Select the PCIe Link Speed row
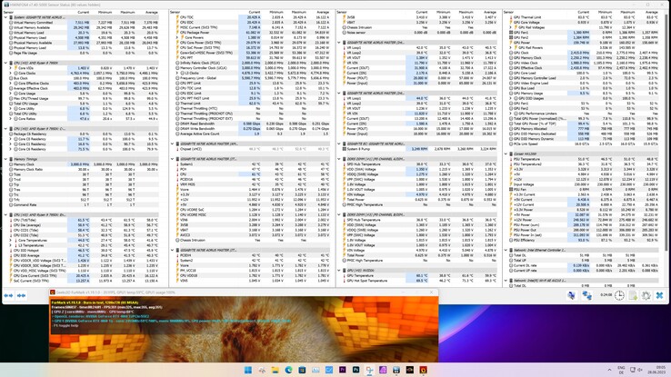Viewport: 671px width, 377px height. [x=584, y=144]
